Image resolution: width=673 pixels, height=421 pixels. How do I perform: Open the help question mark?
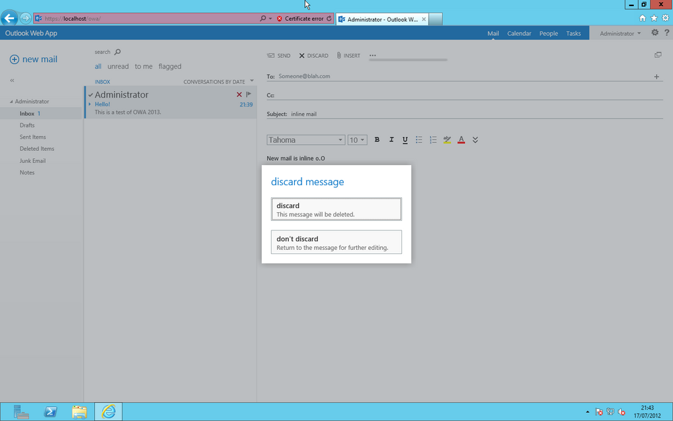pos(666,32)
